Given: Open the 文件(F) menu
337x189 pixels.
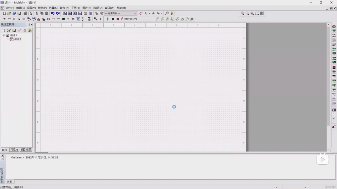Looking at the screenshot, I should [10, 8].
